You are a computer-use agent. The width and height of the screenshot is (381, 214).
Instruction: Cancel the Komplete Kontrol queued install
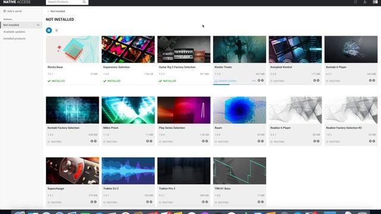point(318,81)
